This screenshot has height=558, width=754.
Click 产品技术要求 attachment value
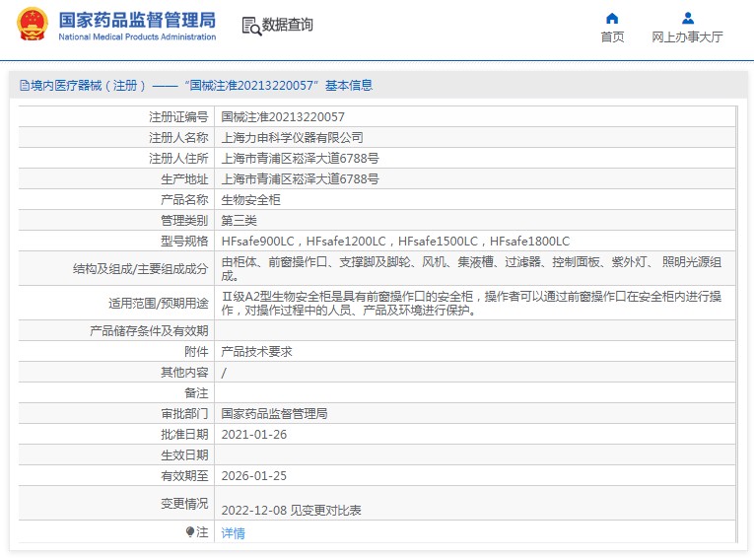(x=256, y=352)
